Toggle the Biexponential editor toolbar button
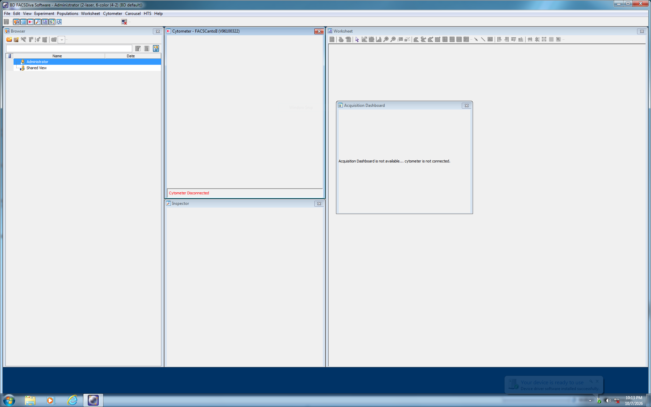 point(59,22)
